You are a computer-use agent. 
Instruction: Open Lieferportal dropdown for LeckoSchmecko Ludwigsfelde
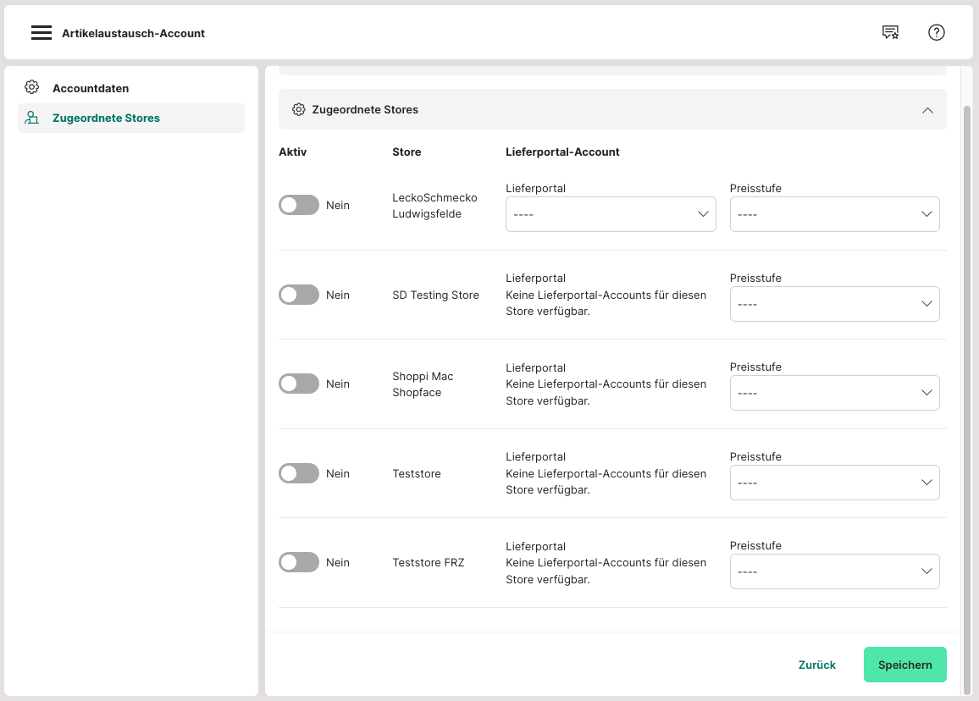point(611,215)
